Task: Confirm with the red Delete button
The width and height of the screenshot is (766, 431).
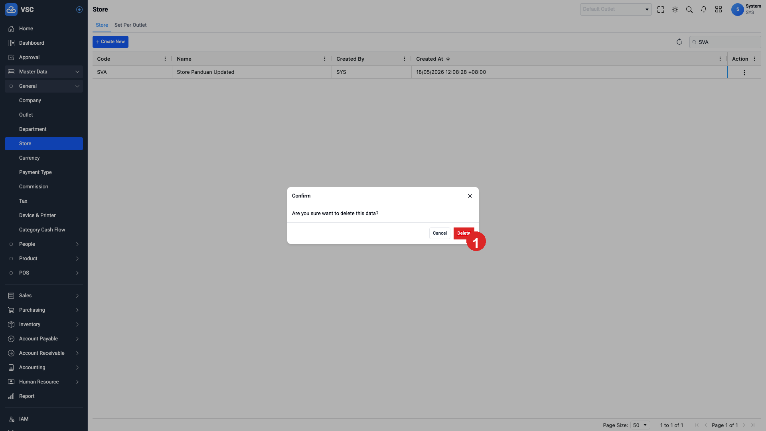Action: pyautogui.click(x=464, y=233)
